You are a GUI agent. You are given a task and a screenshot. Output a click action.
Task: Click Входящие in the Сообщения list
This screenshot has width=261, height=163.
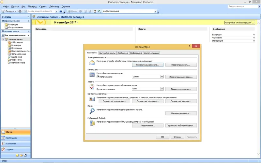pos(217,35)
